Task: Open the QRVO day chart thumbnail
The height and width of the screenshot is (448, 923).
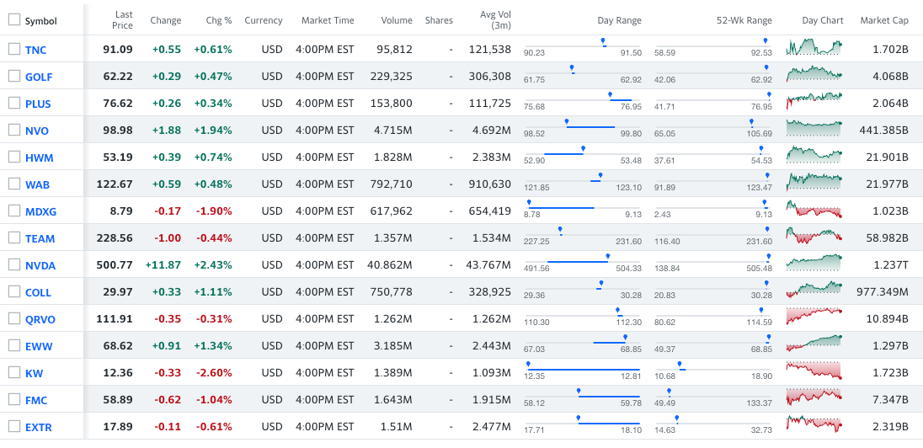Action: tap(814, 316)
